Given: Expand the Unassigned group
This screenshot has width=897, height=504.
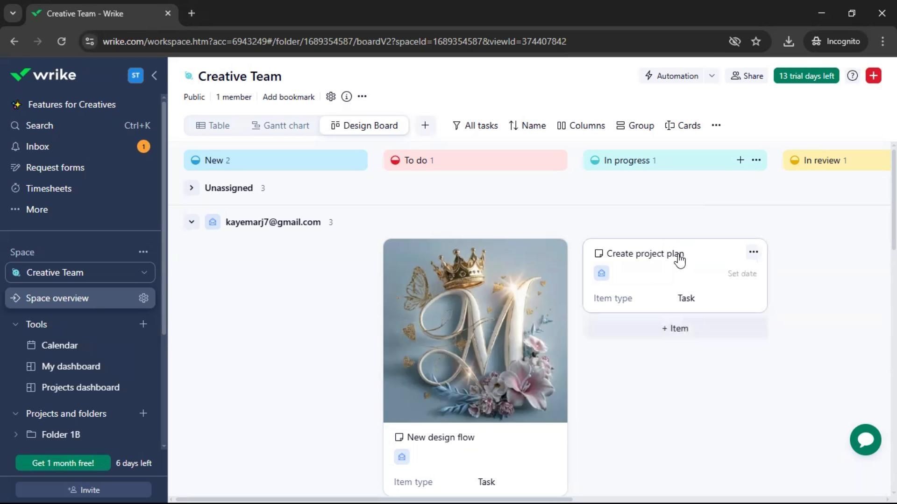Looking at the screenshot, I should (x=191, y=188).
